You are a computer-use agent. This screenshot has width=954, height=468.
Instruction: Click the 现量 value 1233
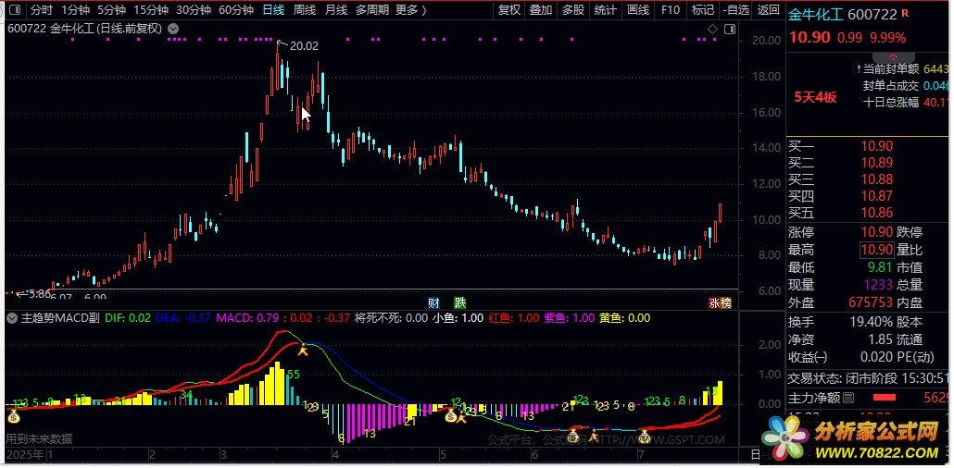[x=877, y=285]
